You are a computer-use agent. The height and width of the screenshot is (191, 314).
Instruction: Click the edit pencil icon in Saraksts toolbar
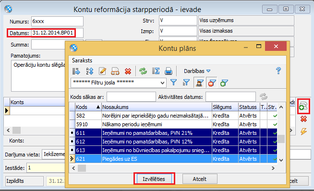(103, 71)
